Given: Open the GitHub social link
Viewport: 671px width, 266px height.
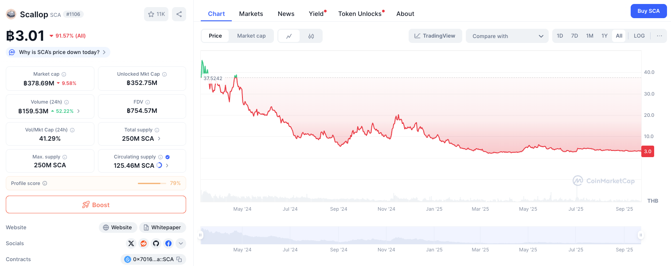Looking at the screenshot, I should click(x=156, y=243).
